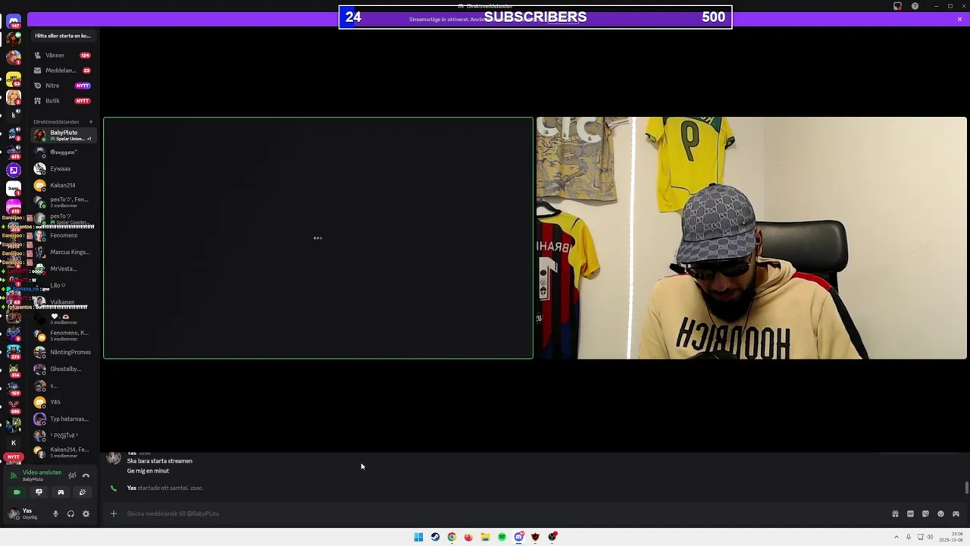Image resolution: width=970 pixels, height=546 pixels.
Task: Open the empty BabyPluto video tile
Action: 318,237
